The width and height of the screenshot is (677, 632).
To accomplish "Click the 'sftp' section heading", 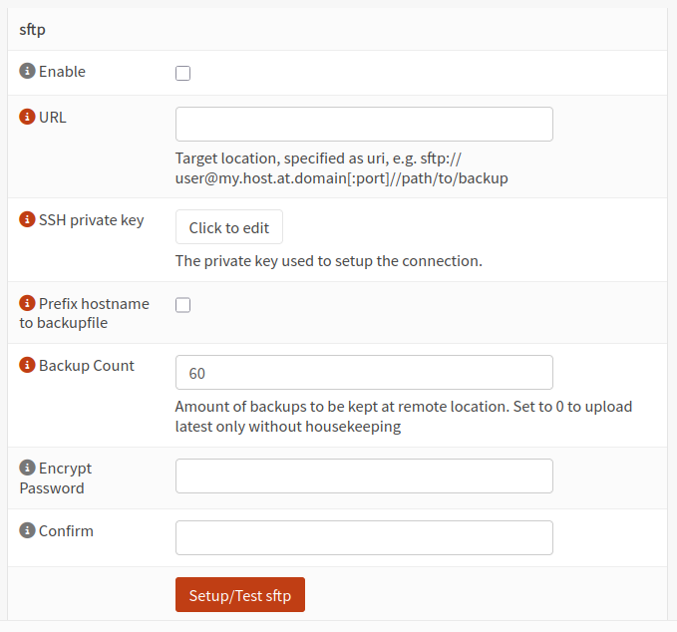I will 32,30.
